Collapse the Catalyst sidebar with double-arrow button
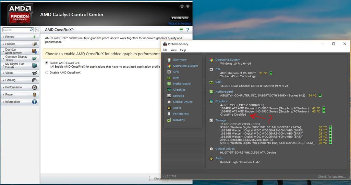The height and width of the screenshot is (185, 351). (x=37, y=30)
